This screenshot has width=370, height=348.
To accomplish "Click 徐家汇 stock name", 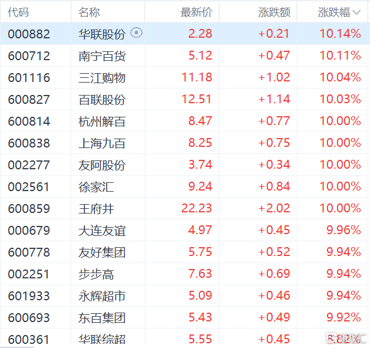I will tap(96, 187).
